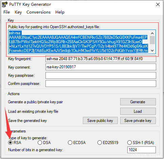Screen dimensions: 164x159
Task: Open the File menu
Action: pos(6,12)
